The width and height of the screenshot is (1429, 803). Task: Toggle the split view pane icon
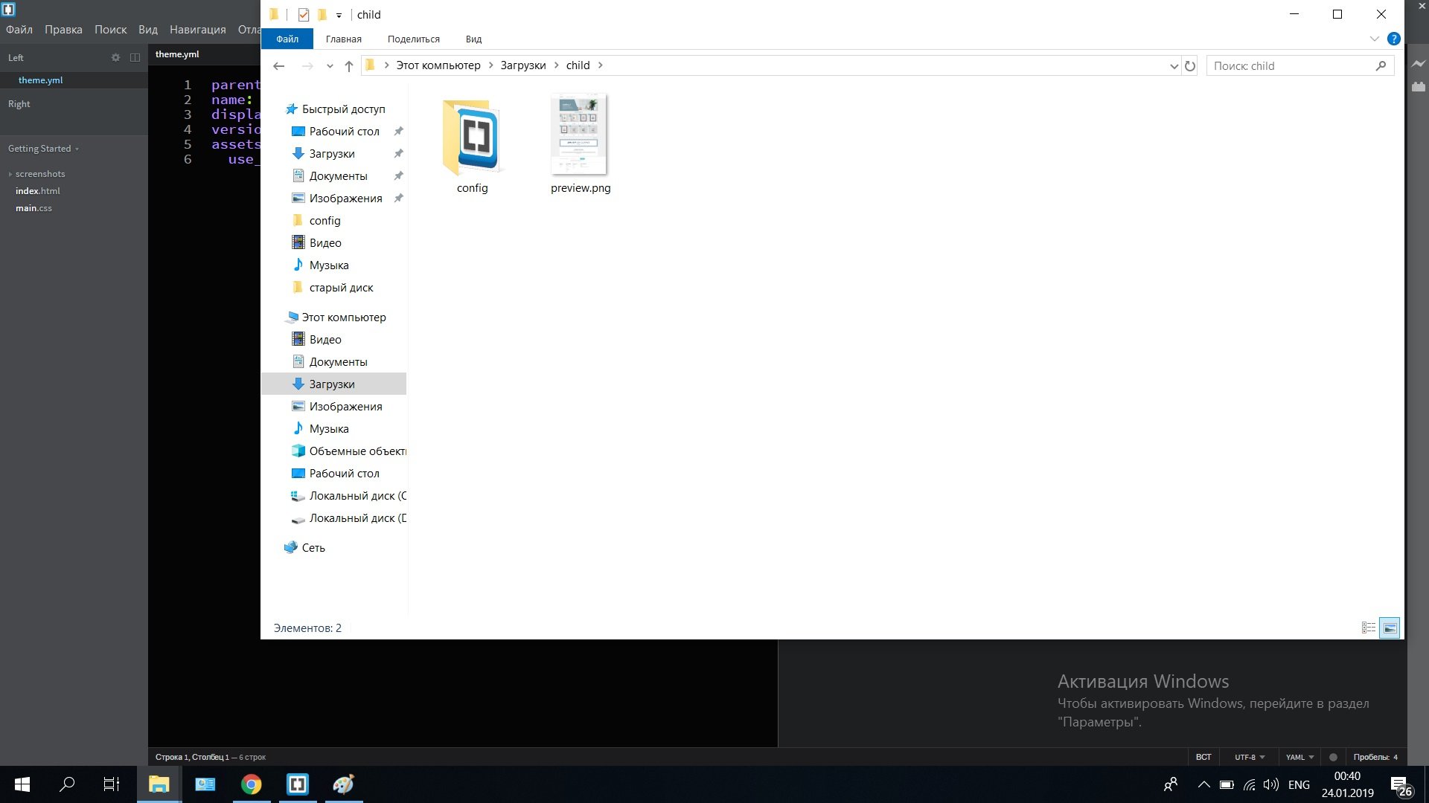pos(135,57)
